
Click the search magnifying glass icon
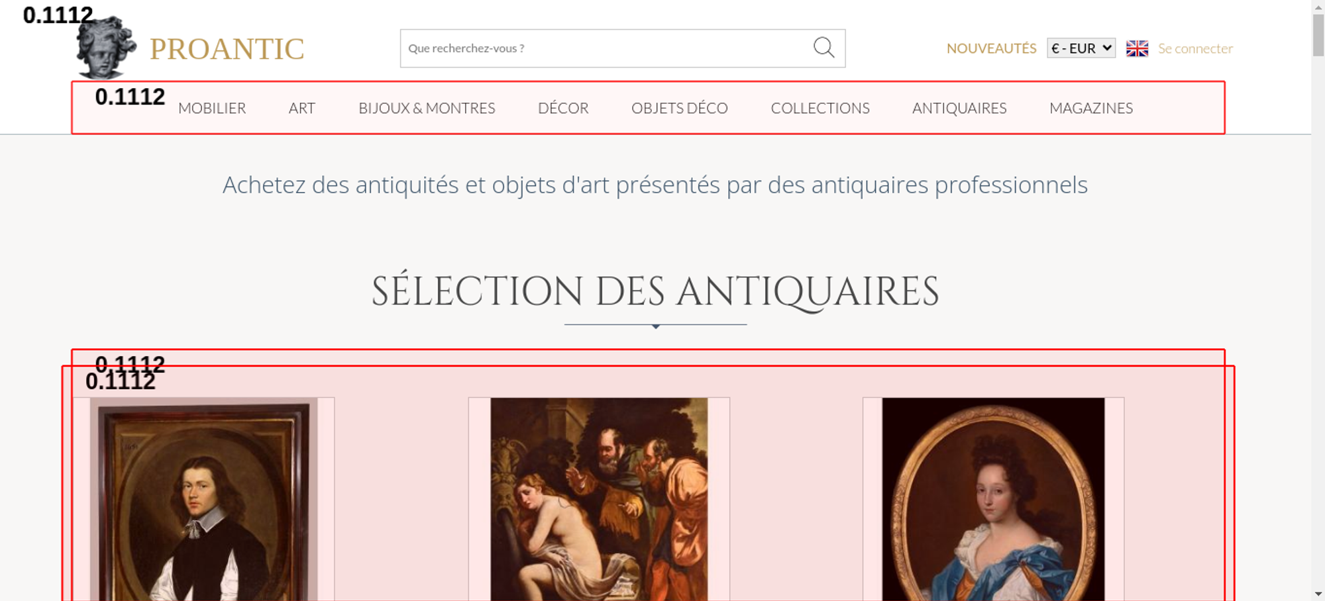coord(823,48)
